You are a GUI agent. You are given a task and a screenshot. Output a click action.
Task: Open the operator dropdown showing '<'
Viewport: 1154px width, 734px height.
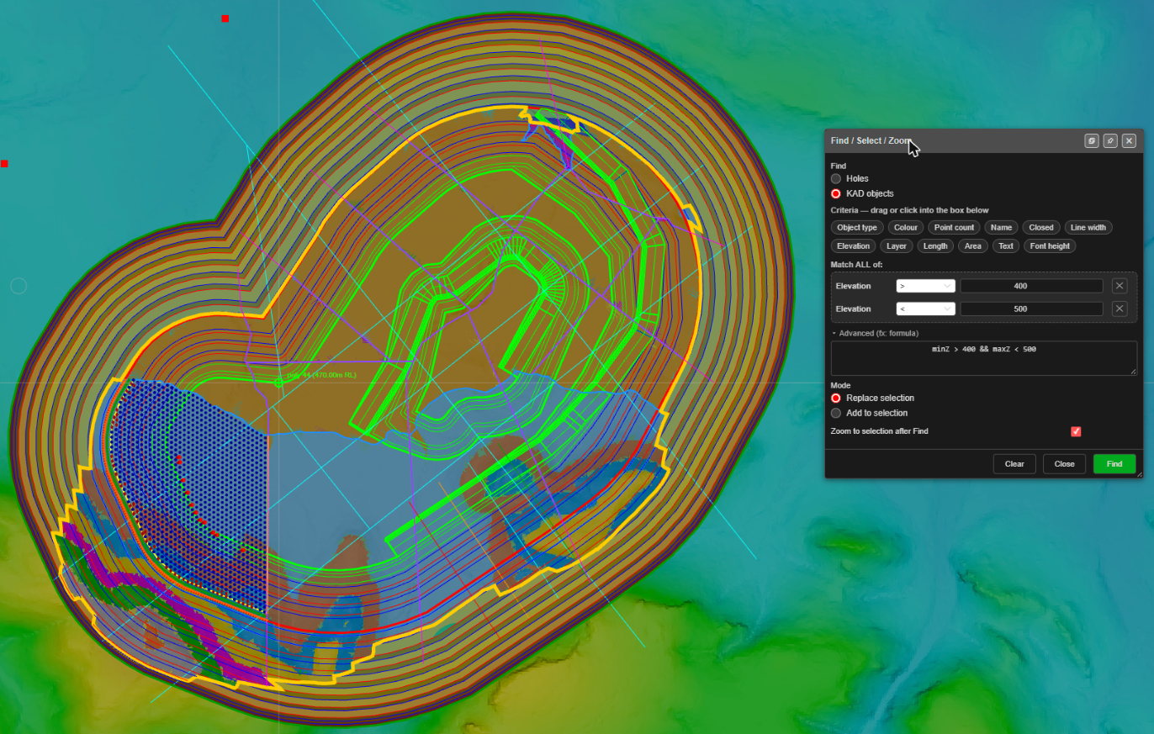[926, 309]
